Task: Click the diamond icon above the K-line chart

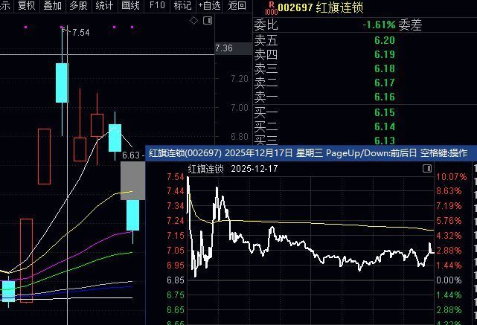Action: 193,21
